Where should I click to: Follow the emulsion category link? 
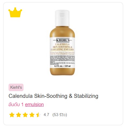click(34, 105)
